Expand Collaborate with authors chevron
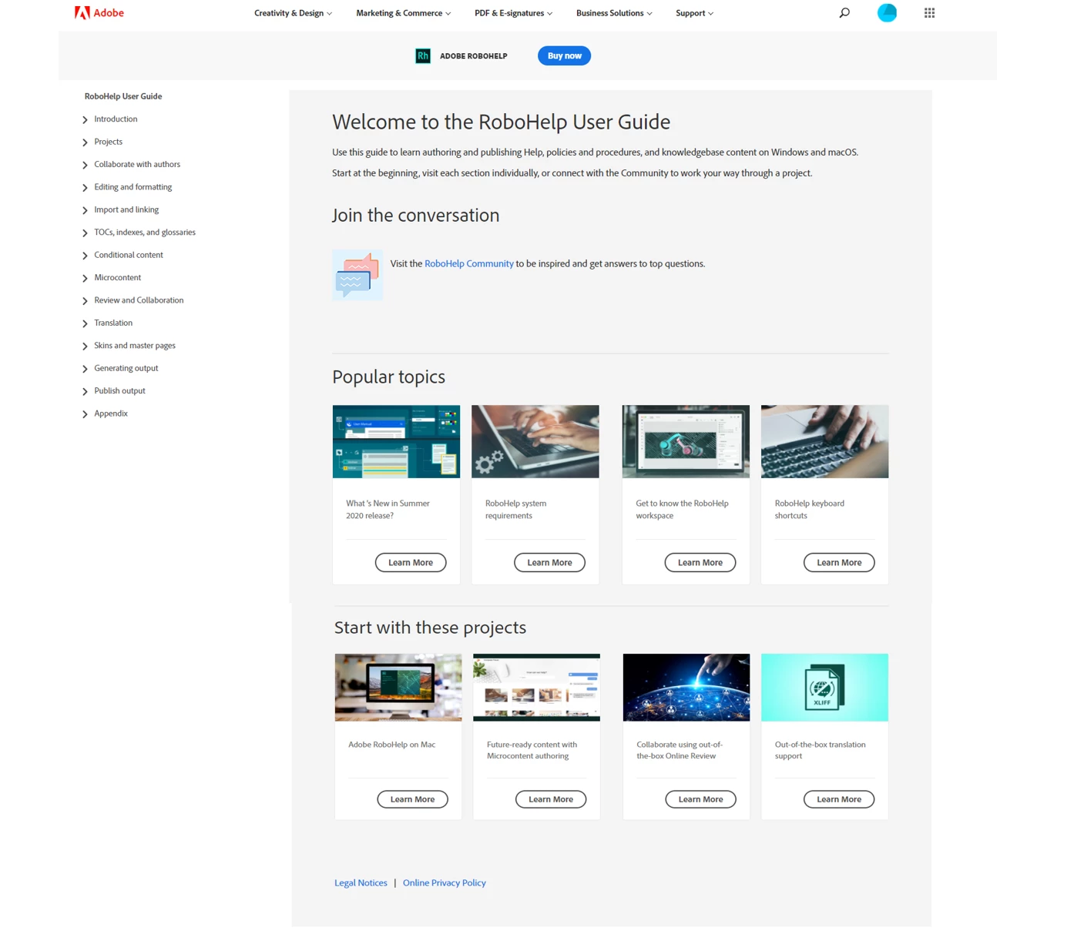Viewport: 1074px width, 934px height. pyautogui.click(x=85, y=165)
